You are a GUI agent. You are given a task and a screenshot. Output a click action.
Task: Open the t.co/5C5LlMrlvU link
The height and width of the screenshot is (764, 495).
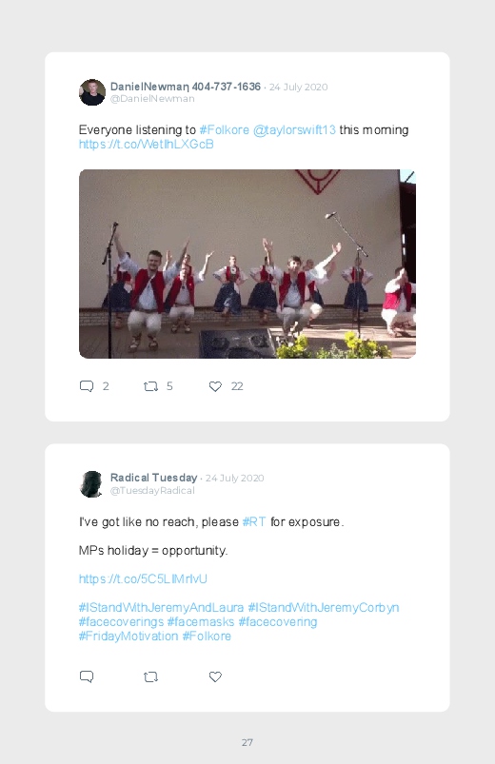click(143, 578)
